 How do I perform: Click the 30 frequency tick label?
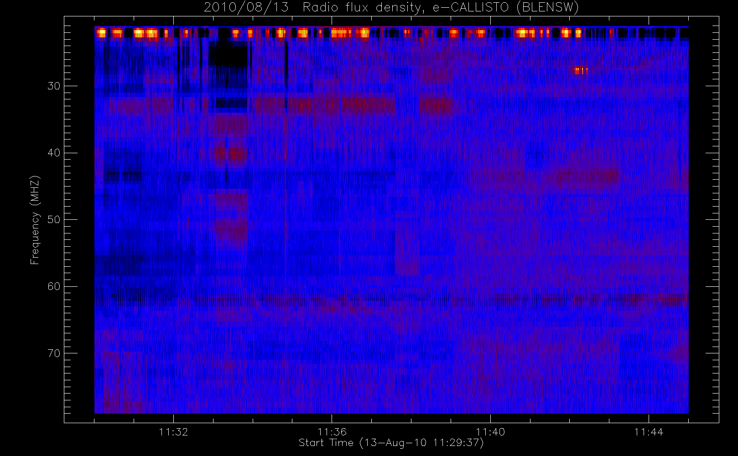point(54,86)
